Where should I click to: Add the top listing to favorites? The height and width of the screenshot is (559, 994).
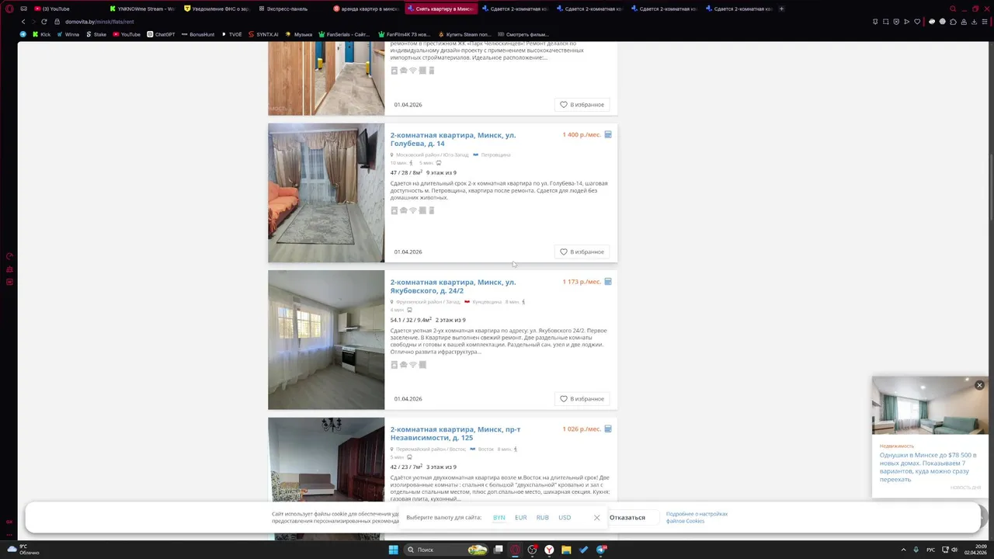click(x=582, y=105)
